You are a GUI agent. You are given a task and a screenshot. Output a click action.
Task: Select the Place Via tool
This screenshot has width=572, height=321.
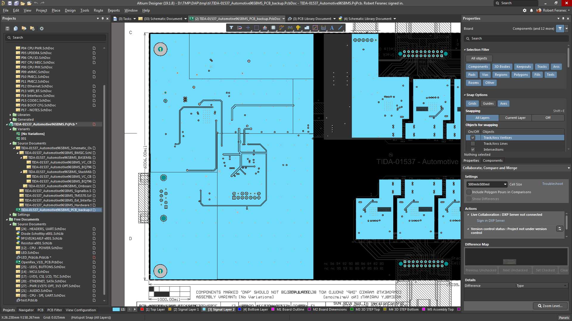(x=298, y=28)
